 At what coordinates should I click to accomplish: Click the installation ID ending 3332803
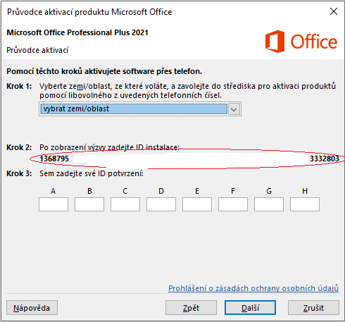coord(325,159)
